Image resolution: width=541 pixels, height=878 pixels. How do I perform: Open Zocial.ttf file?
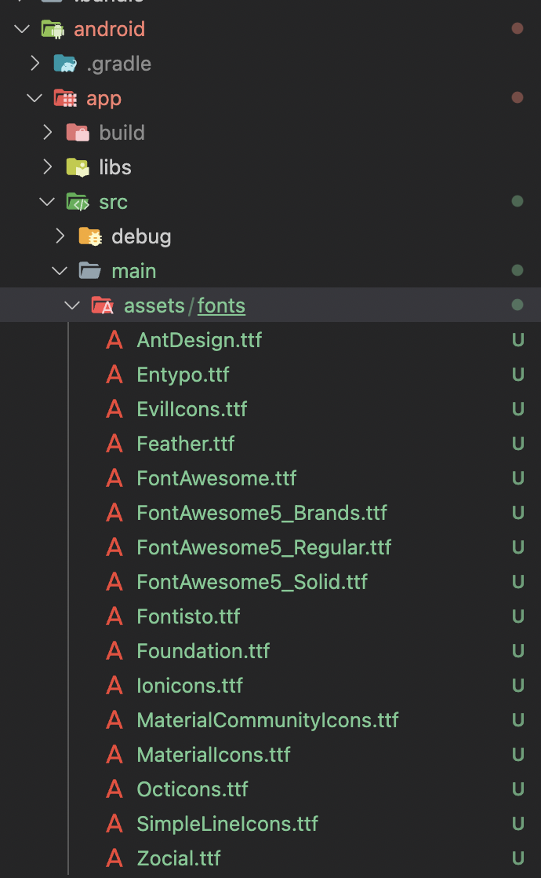(x=179, y=858)
